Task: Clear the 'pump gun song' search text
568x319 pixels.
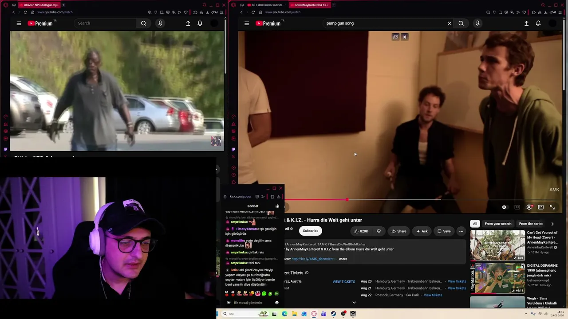Action: coord(450,23)
